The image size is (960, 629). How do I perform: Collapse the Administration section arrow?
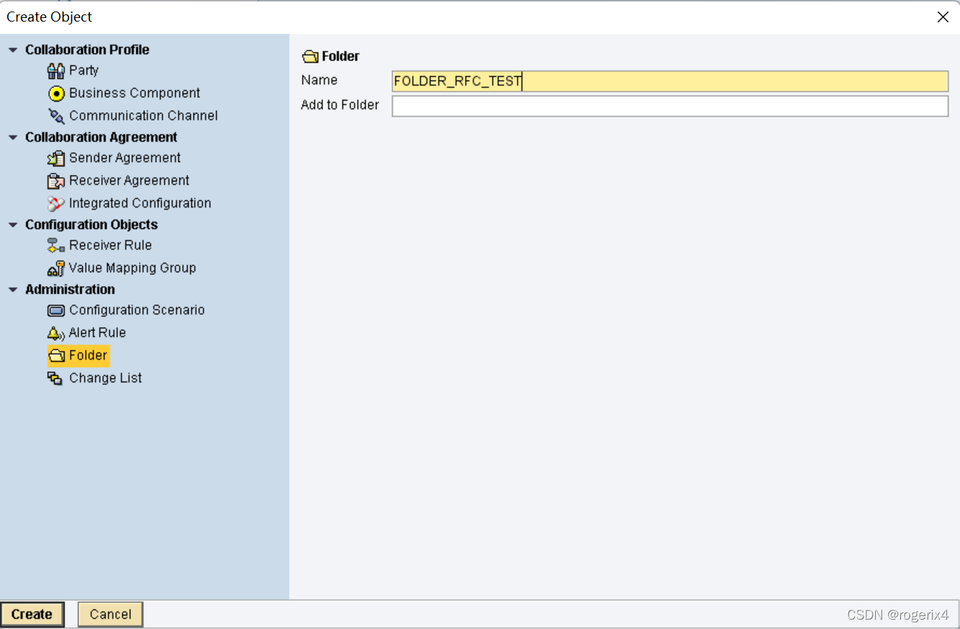pyautogui.click(x=13, y=290)
